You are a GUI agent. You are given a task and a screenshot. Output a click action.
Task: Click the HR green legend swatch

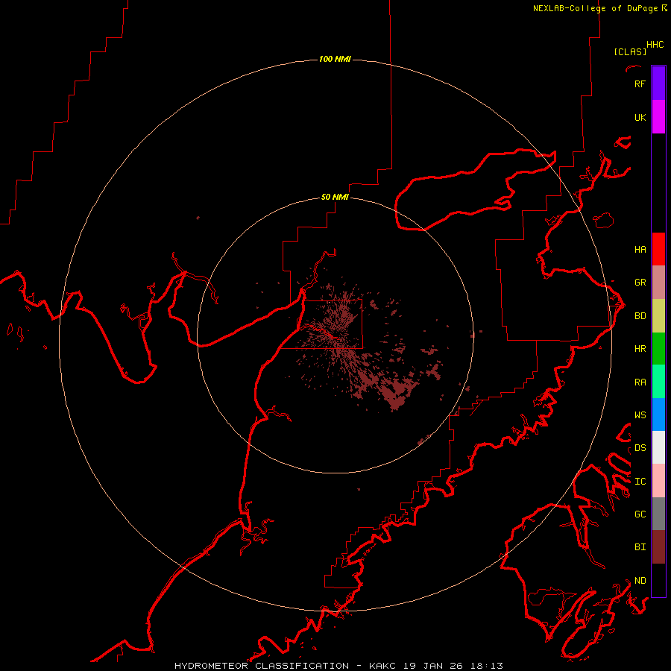pos(658,349)
